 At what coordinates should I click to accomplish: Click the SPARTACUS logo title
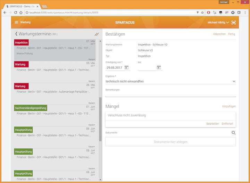(125, 23)
